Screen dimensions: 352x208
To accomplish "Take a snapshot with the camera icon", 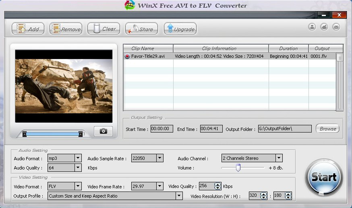I will tap(103, 131).
